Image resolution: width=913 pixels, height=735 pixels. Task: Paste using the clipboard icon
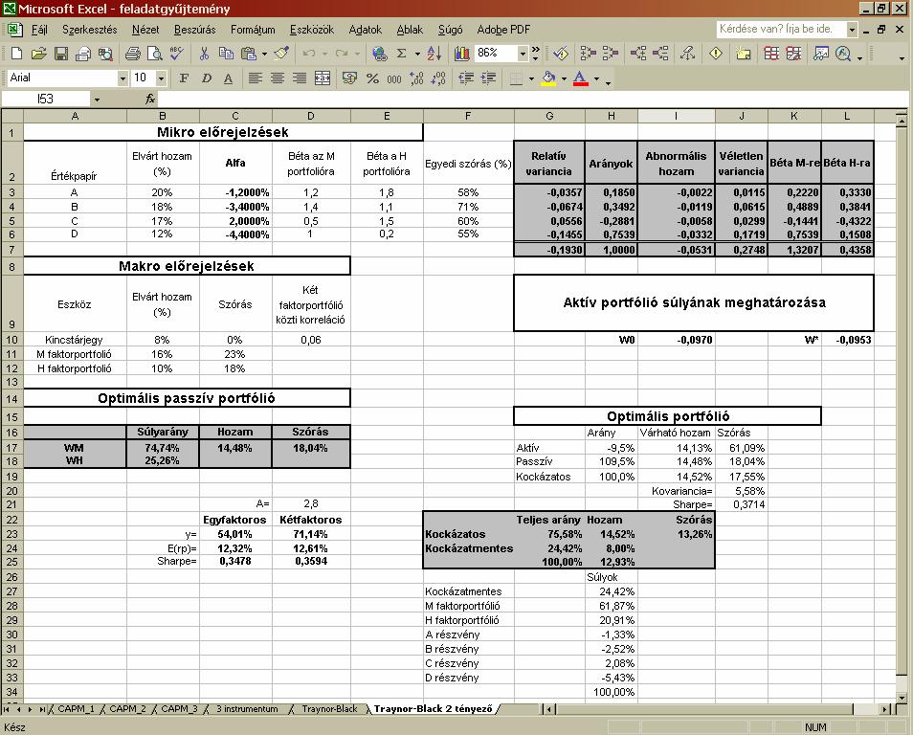(249, 55)
